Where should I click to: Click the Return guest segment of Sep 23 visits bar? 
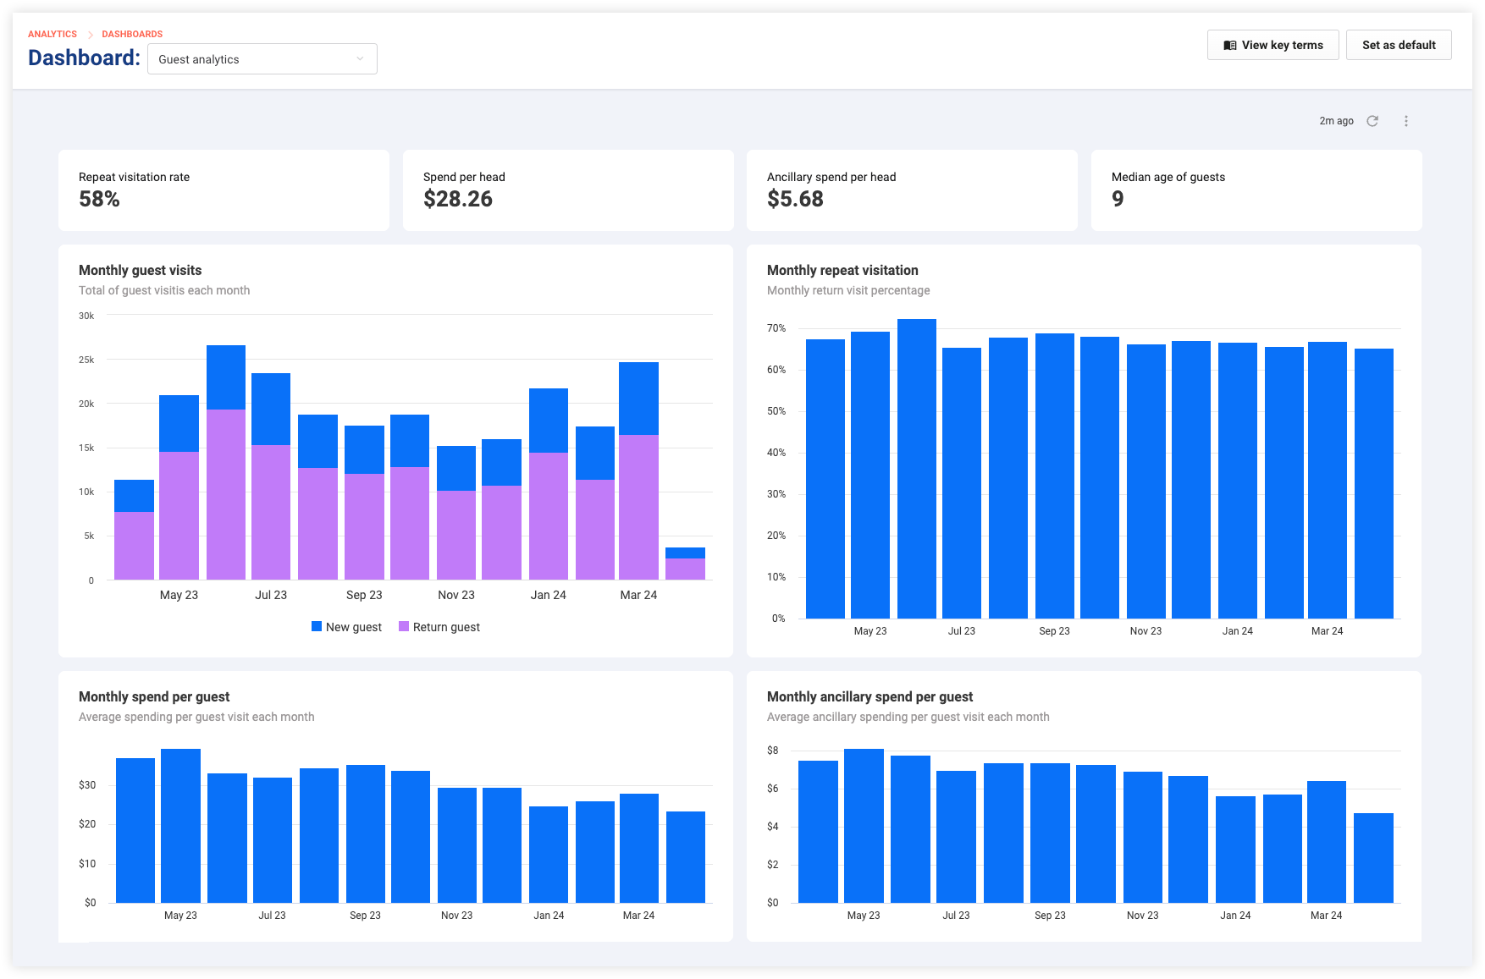pos(364,526)
